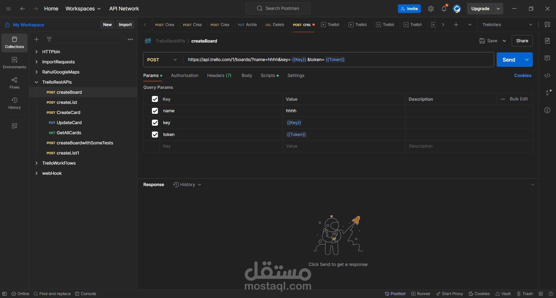Open the settings gear icon
The height and width of the screenshot is (298, 556).
click(431, 9)
